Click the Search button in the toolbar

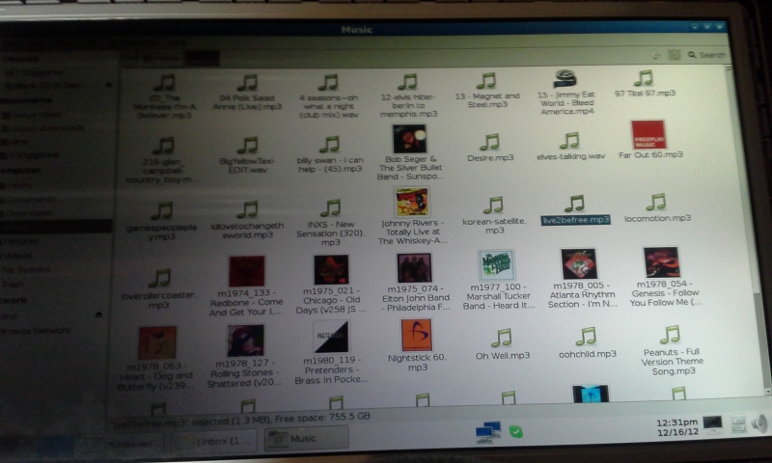706,55
